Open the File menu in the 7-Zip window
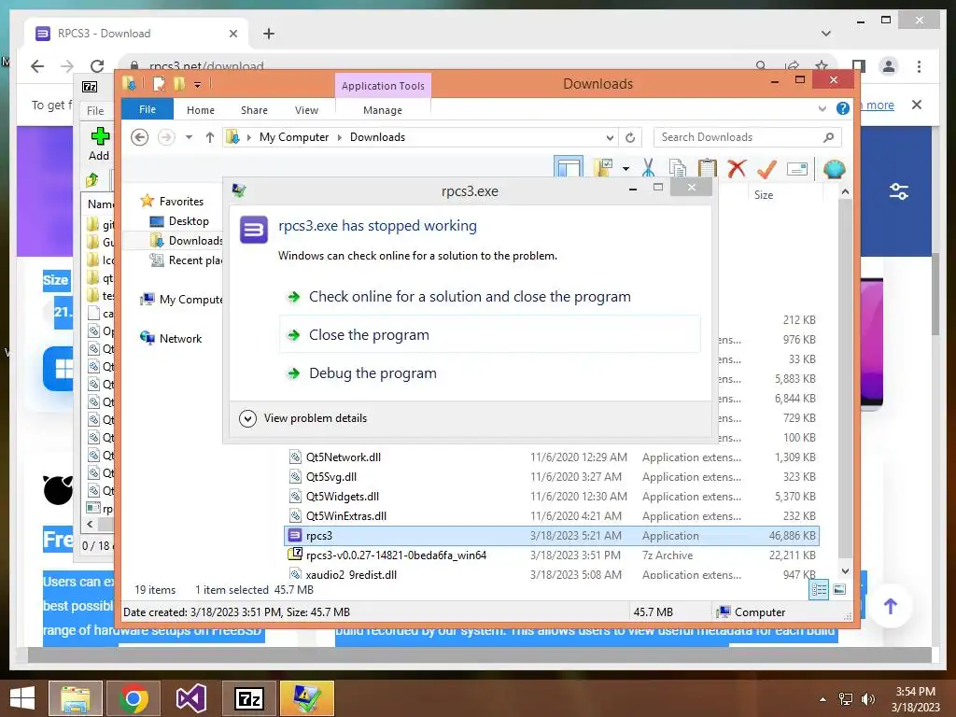The width and height of the screenshot is (956, 717). click(95, 111)
